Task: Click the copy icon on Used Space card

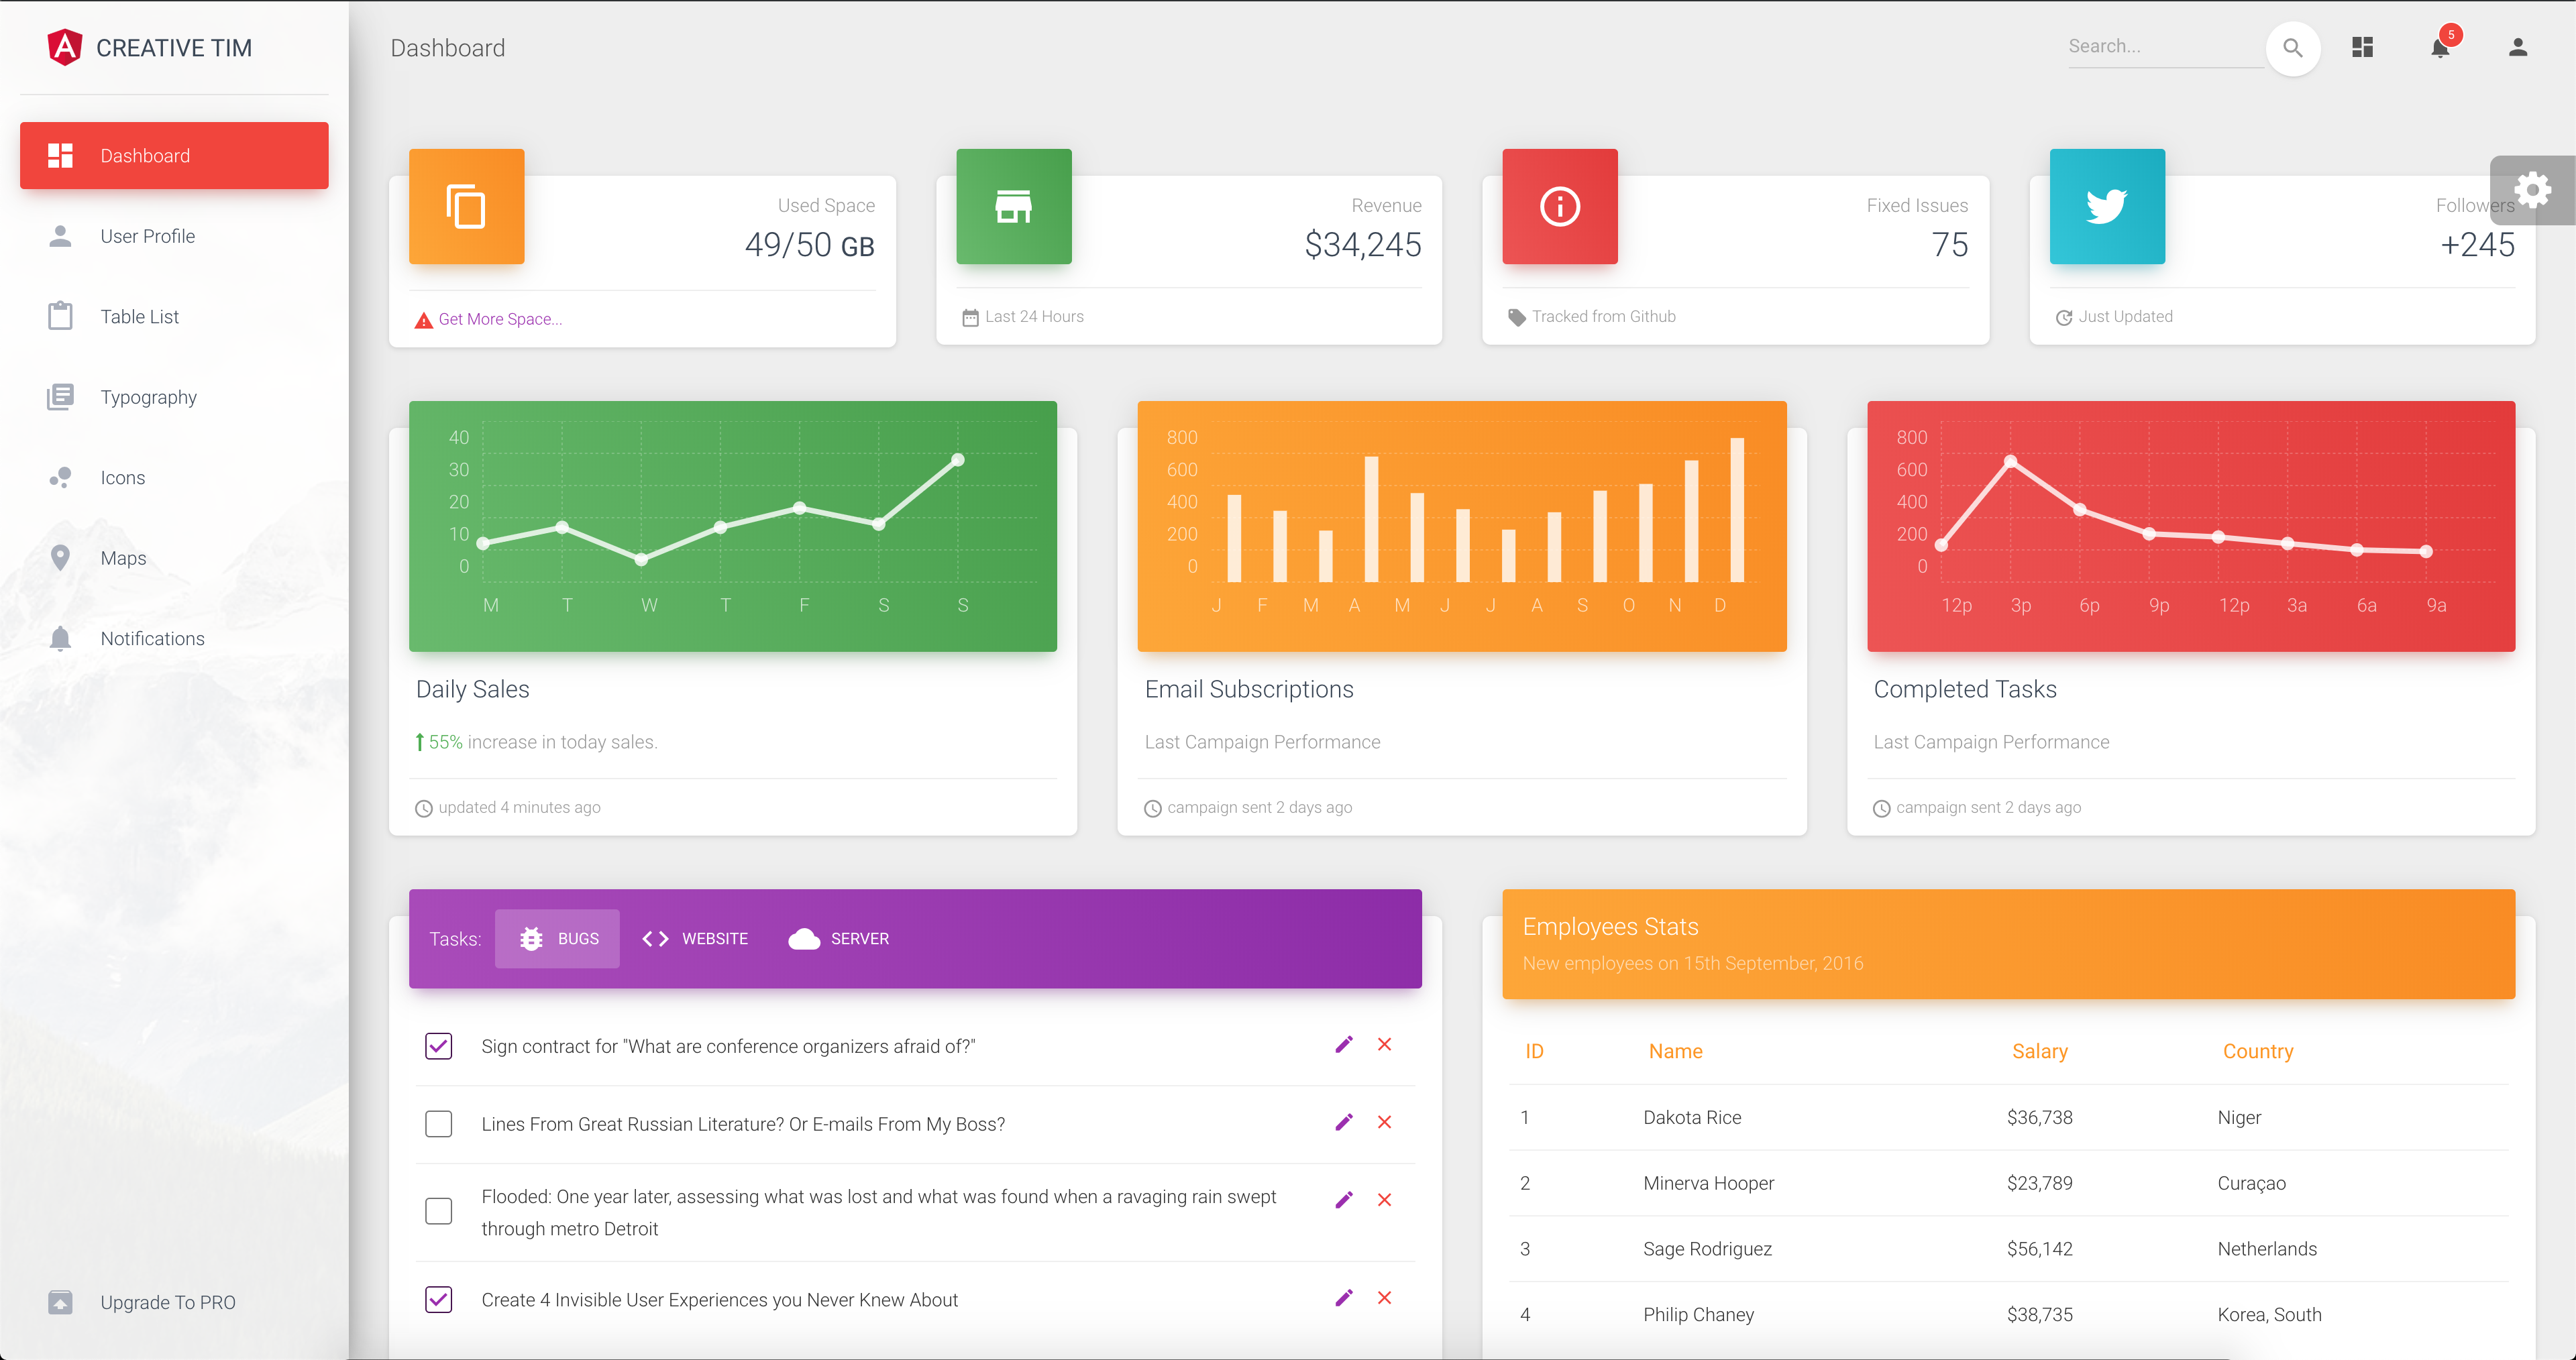Action: tap(466, 207)
